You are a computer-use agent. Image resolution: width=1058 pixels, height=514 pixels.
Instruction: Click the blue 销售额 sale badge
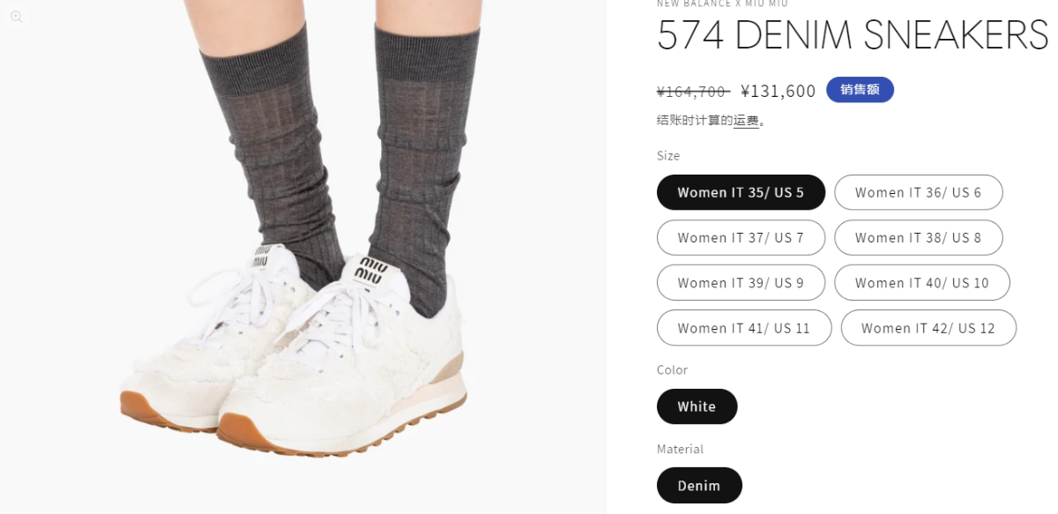[860, 90]
